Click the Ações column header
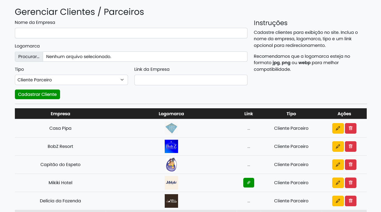381x212 pixels. pyautogui.click(x=344, y=114)
